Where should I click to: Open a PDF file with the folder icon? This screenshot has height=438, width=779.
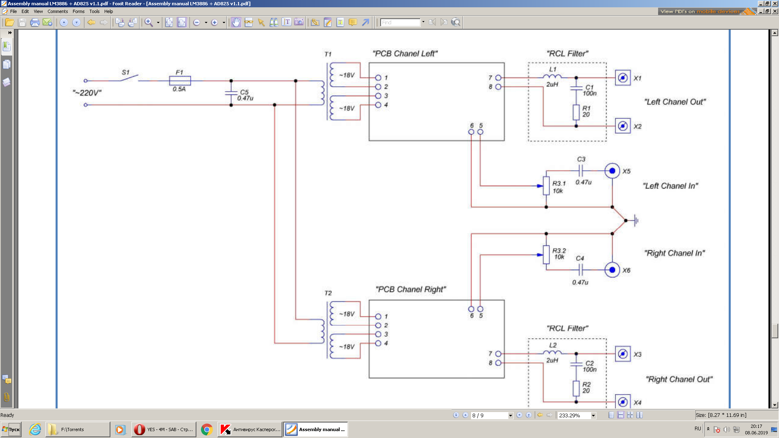click(10, 22)
